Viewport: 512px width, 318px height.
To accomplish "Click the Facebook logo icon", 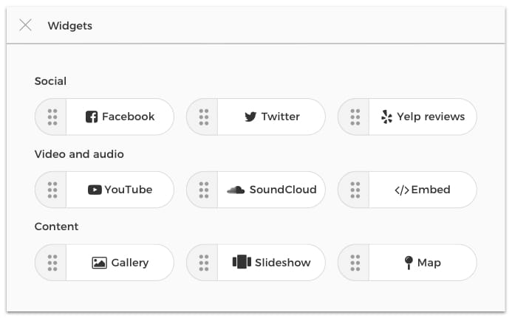I will (x=92, y=117).
